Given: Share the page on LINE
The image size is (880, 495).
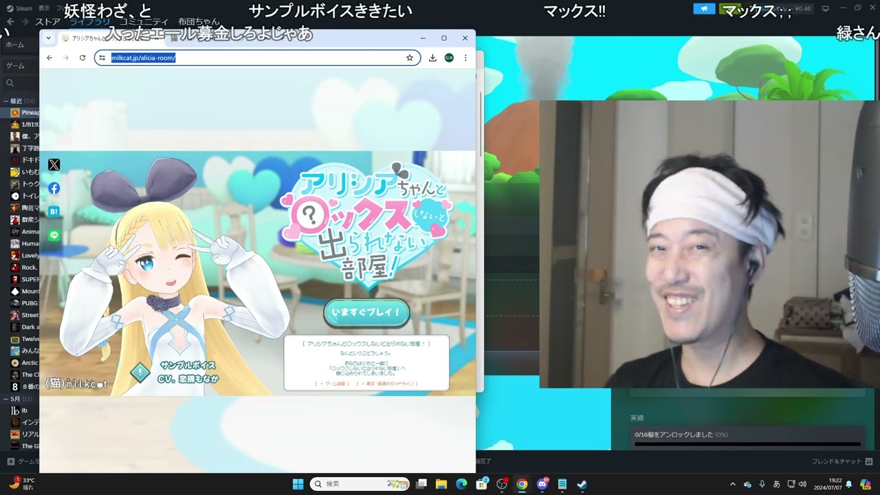Looking at the screenshot, I should click(x=54, y=235).
